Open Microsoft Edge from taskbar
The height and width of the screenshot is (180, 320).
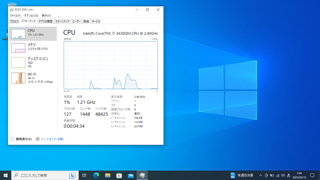[96, 175]
